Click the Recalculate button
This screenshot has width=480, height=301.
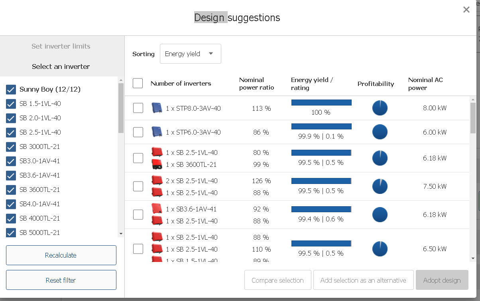click(61, 255)
